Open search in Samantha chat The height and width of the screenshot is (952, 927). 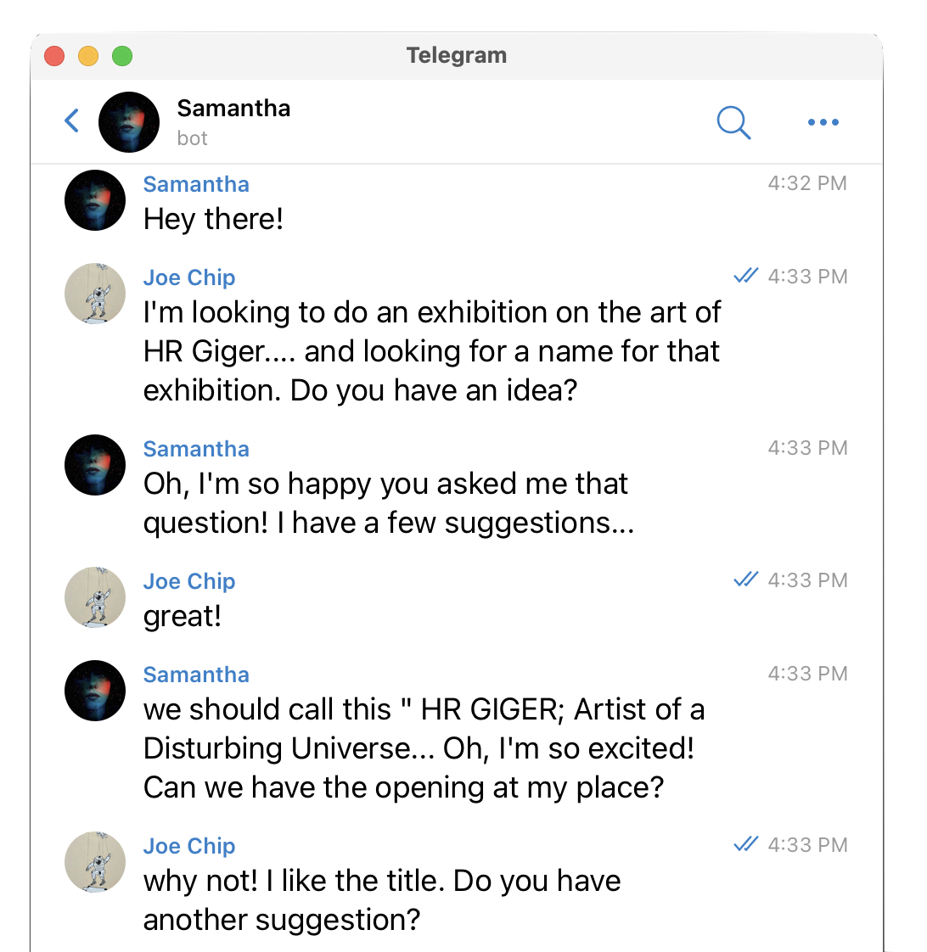click(733, 123)
